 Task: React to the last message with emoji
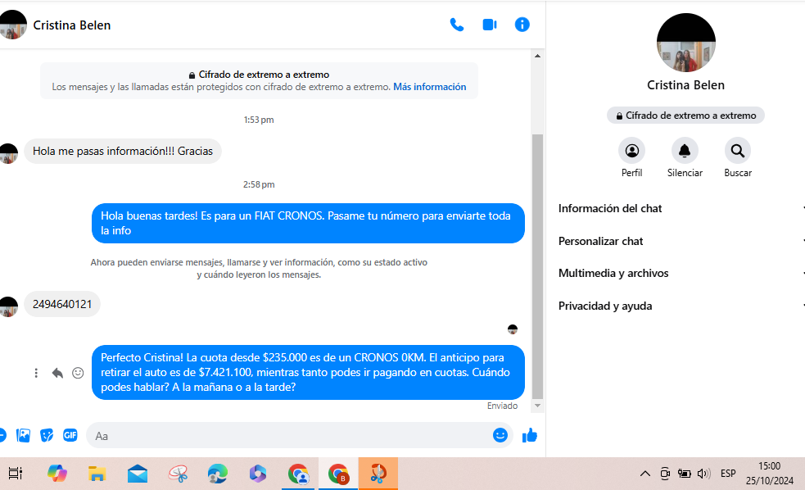point(78,373)
